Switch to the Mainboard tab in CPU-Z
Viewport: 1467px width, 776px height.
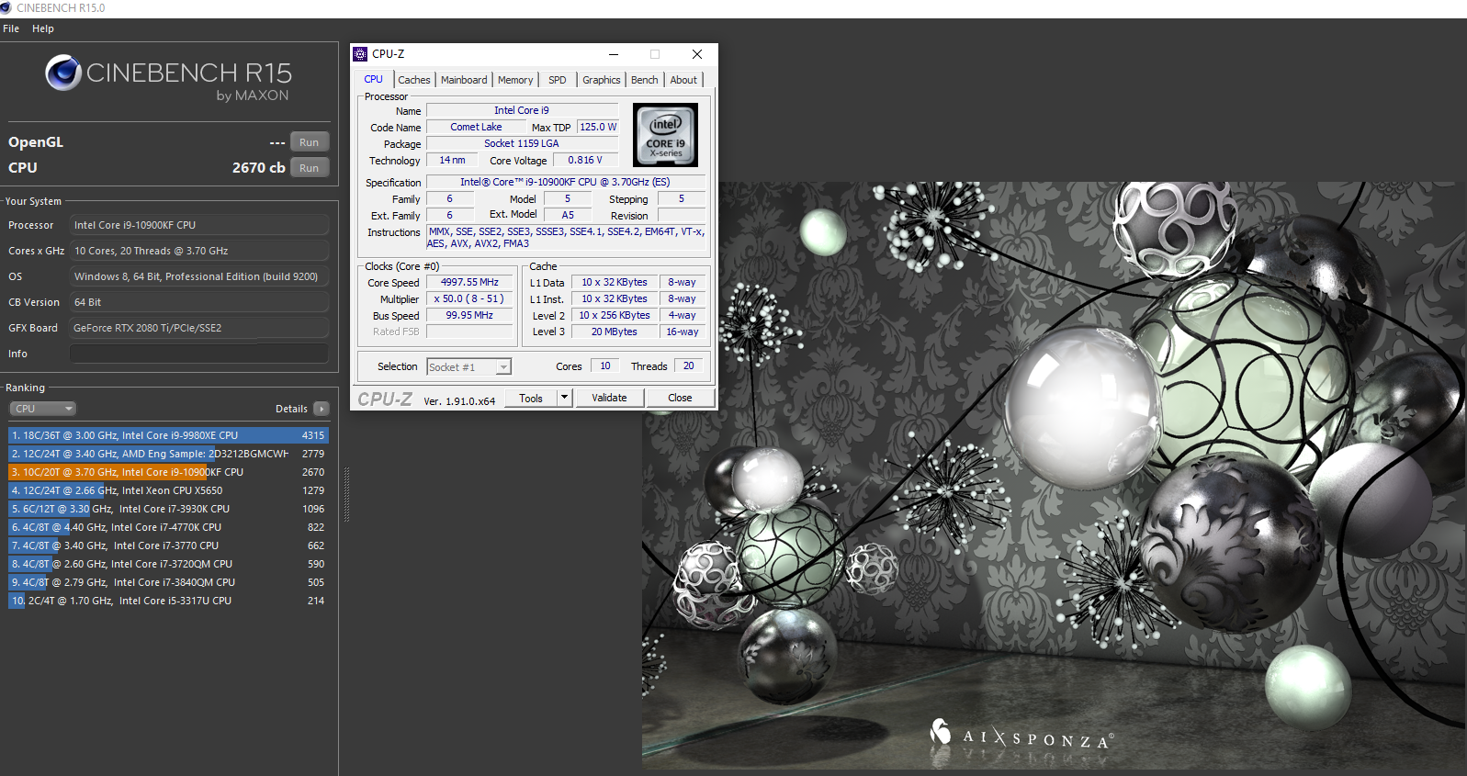pos(464,80)
